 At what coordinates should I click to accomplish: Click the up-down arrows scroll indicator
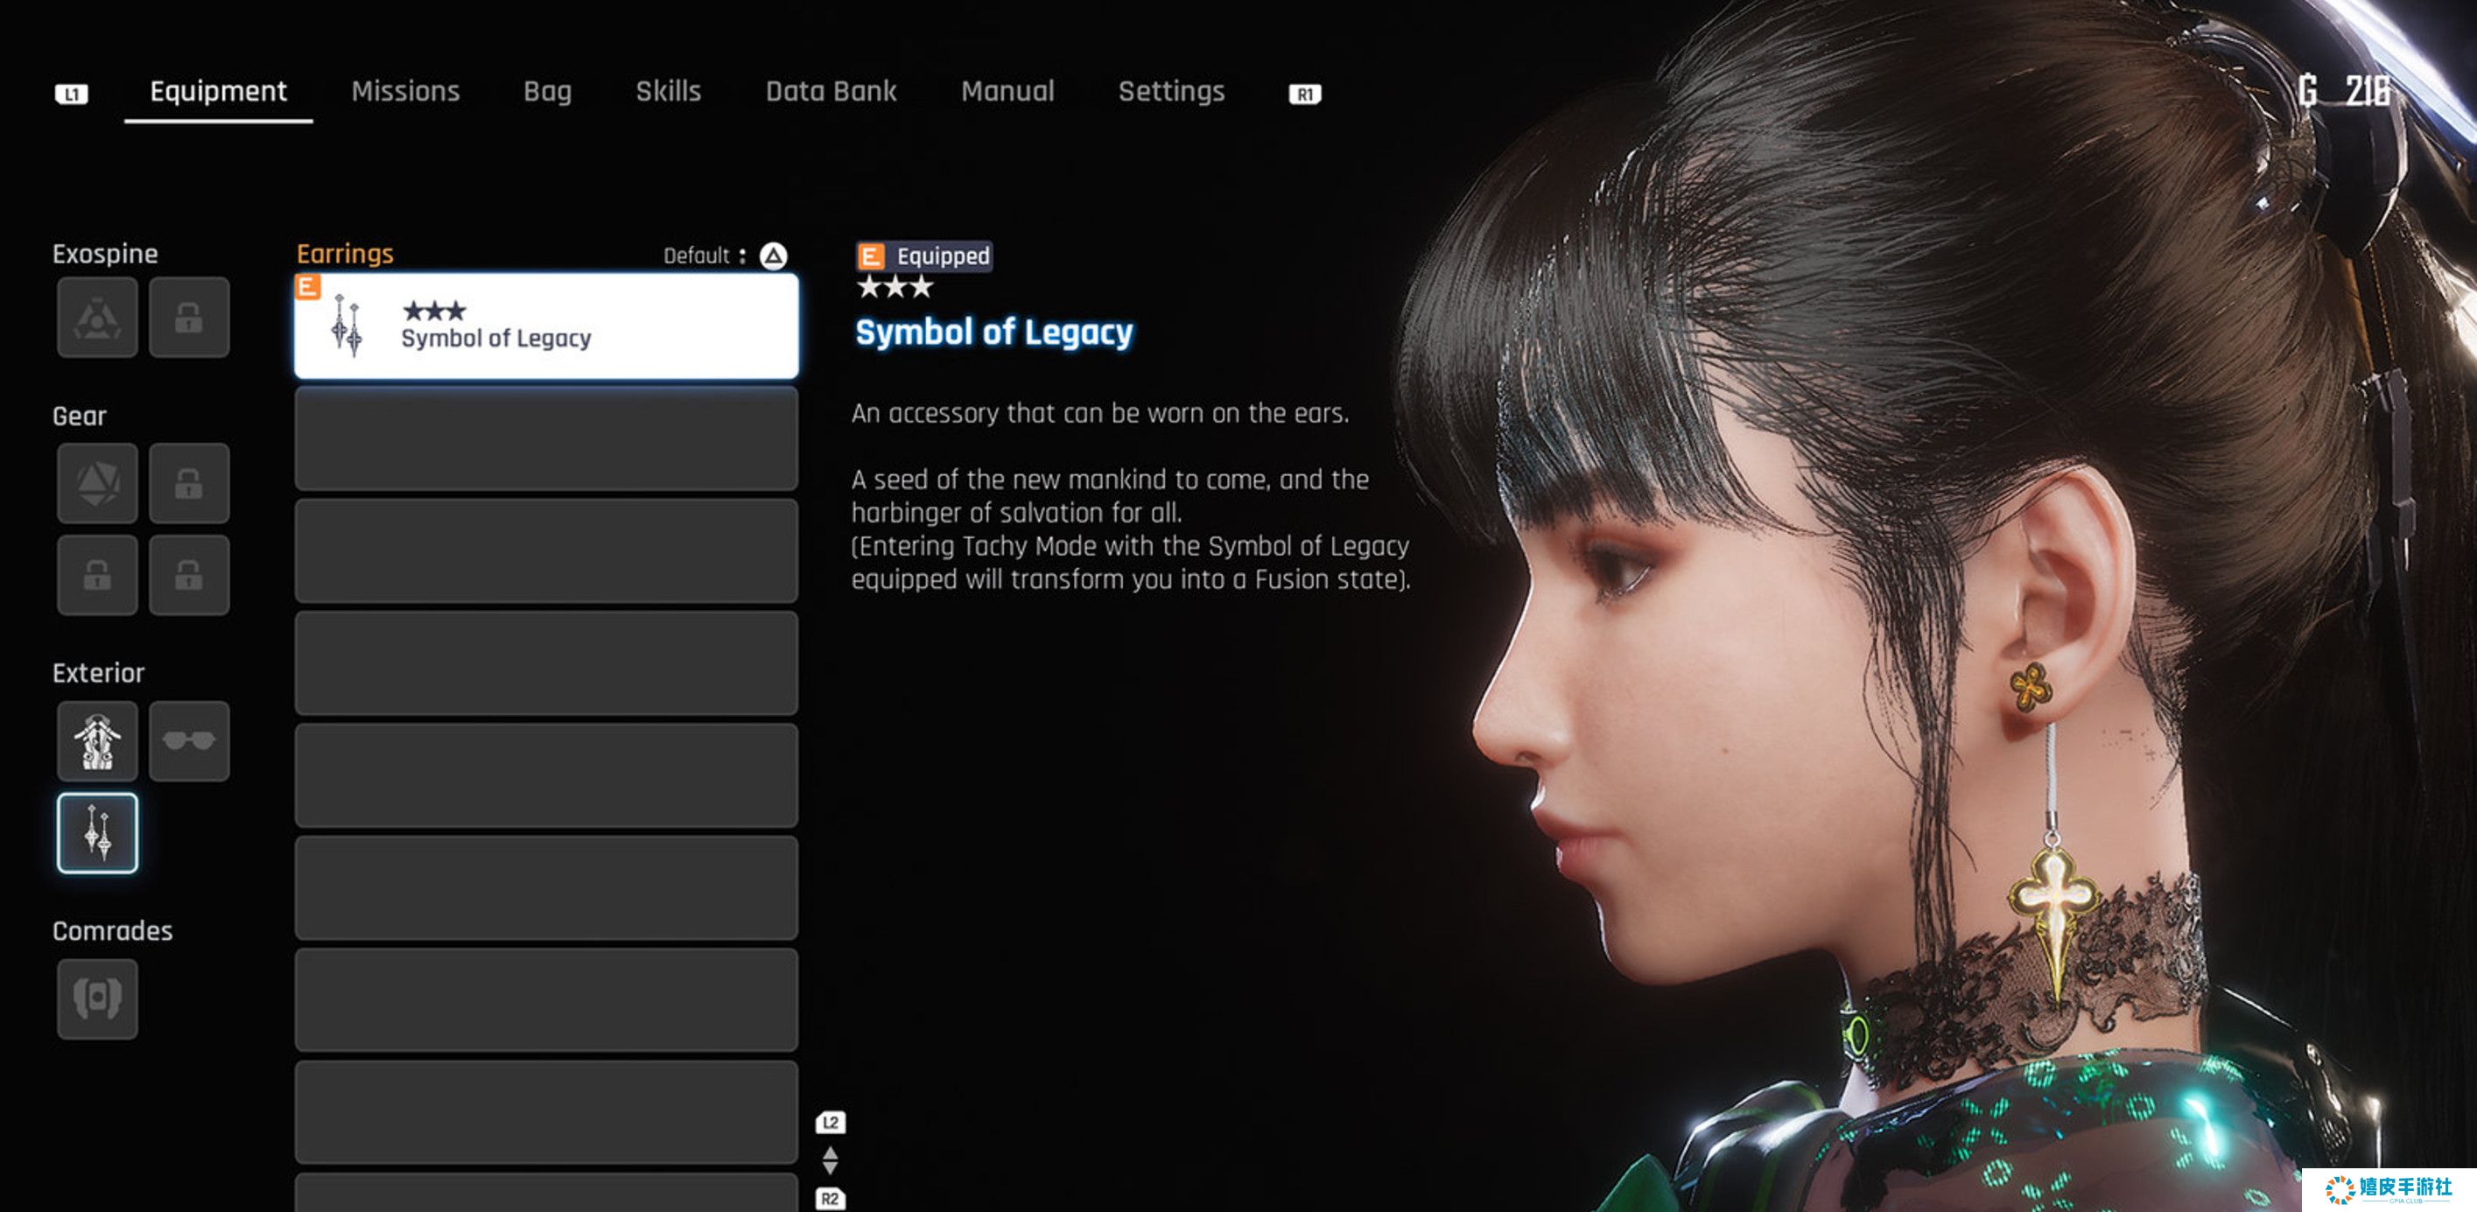(831, 1161)
